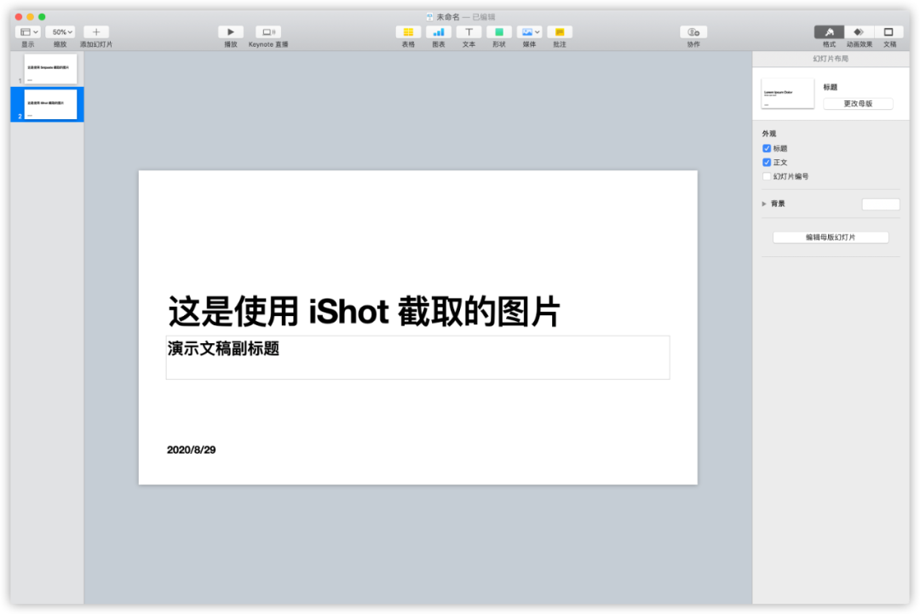Image resolution: width=920 pixels, height=614 pixels.
Task: Start the slideshow with the 播放 button
Action: tap(231, 32)
